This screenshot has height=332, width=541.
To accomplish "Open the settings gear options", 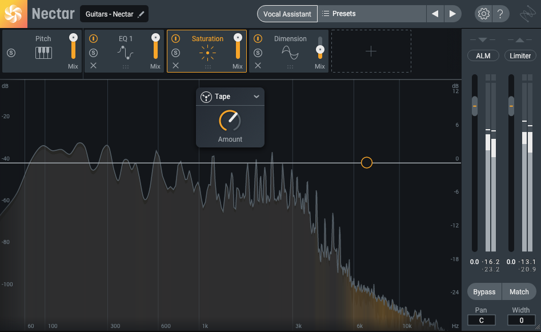I will pyautogui.click(x=483, y=14).
